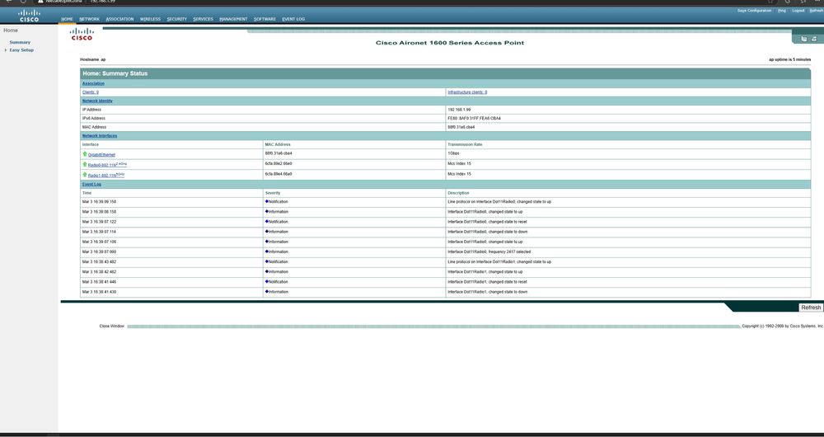Click the Transmission Rate column header
The image size is (824, 437).
[465, 144]
